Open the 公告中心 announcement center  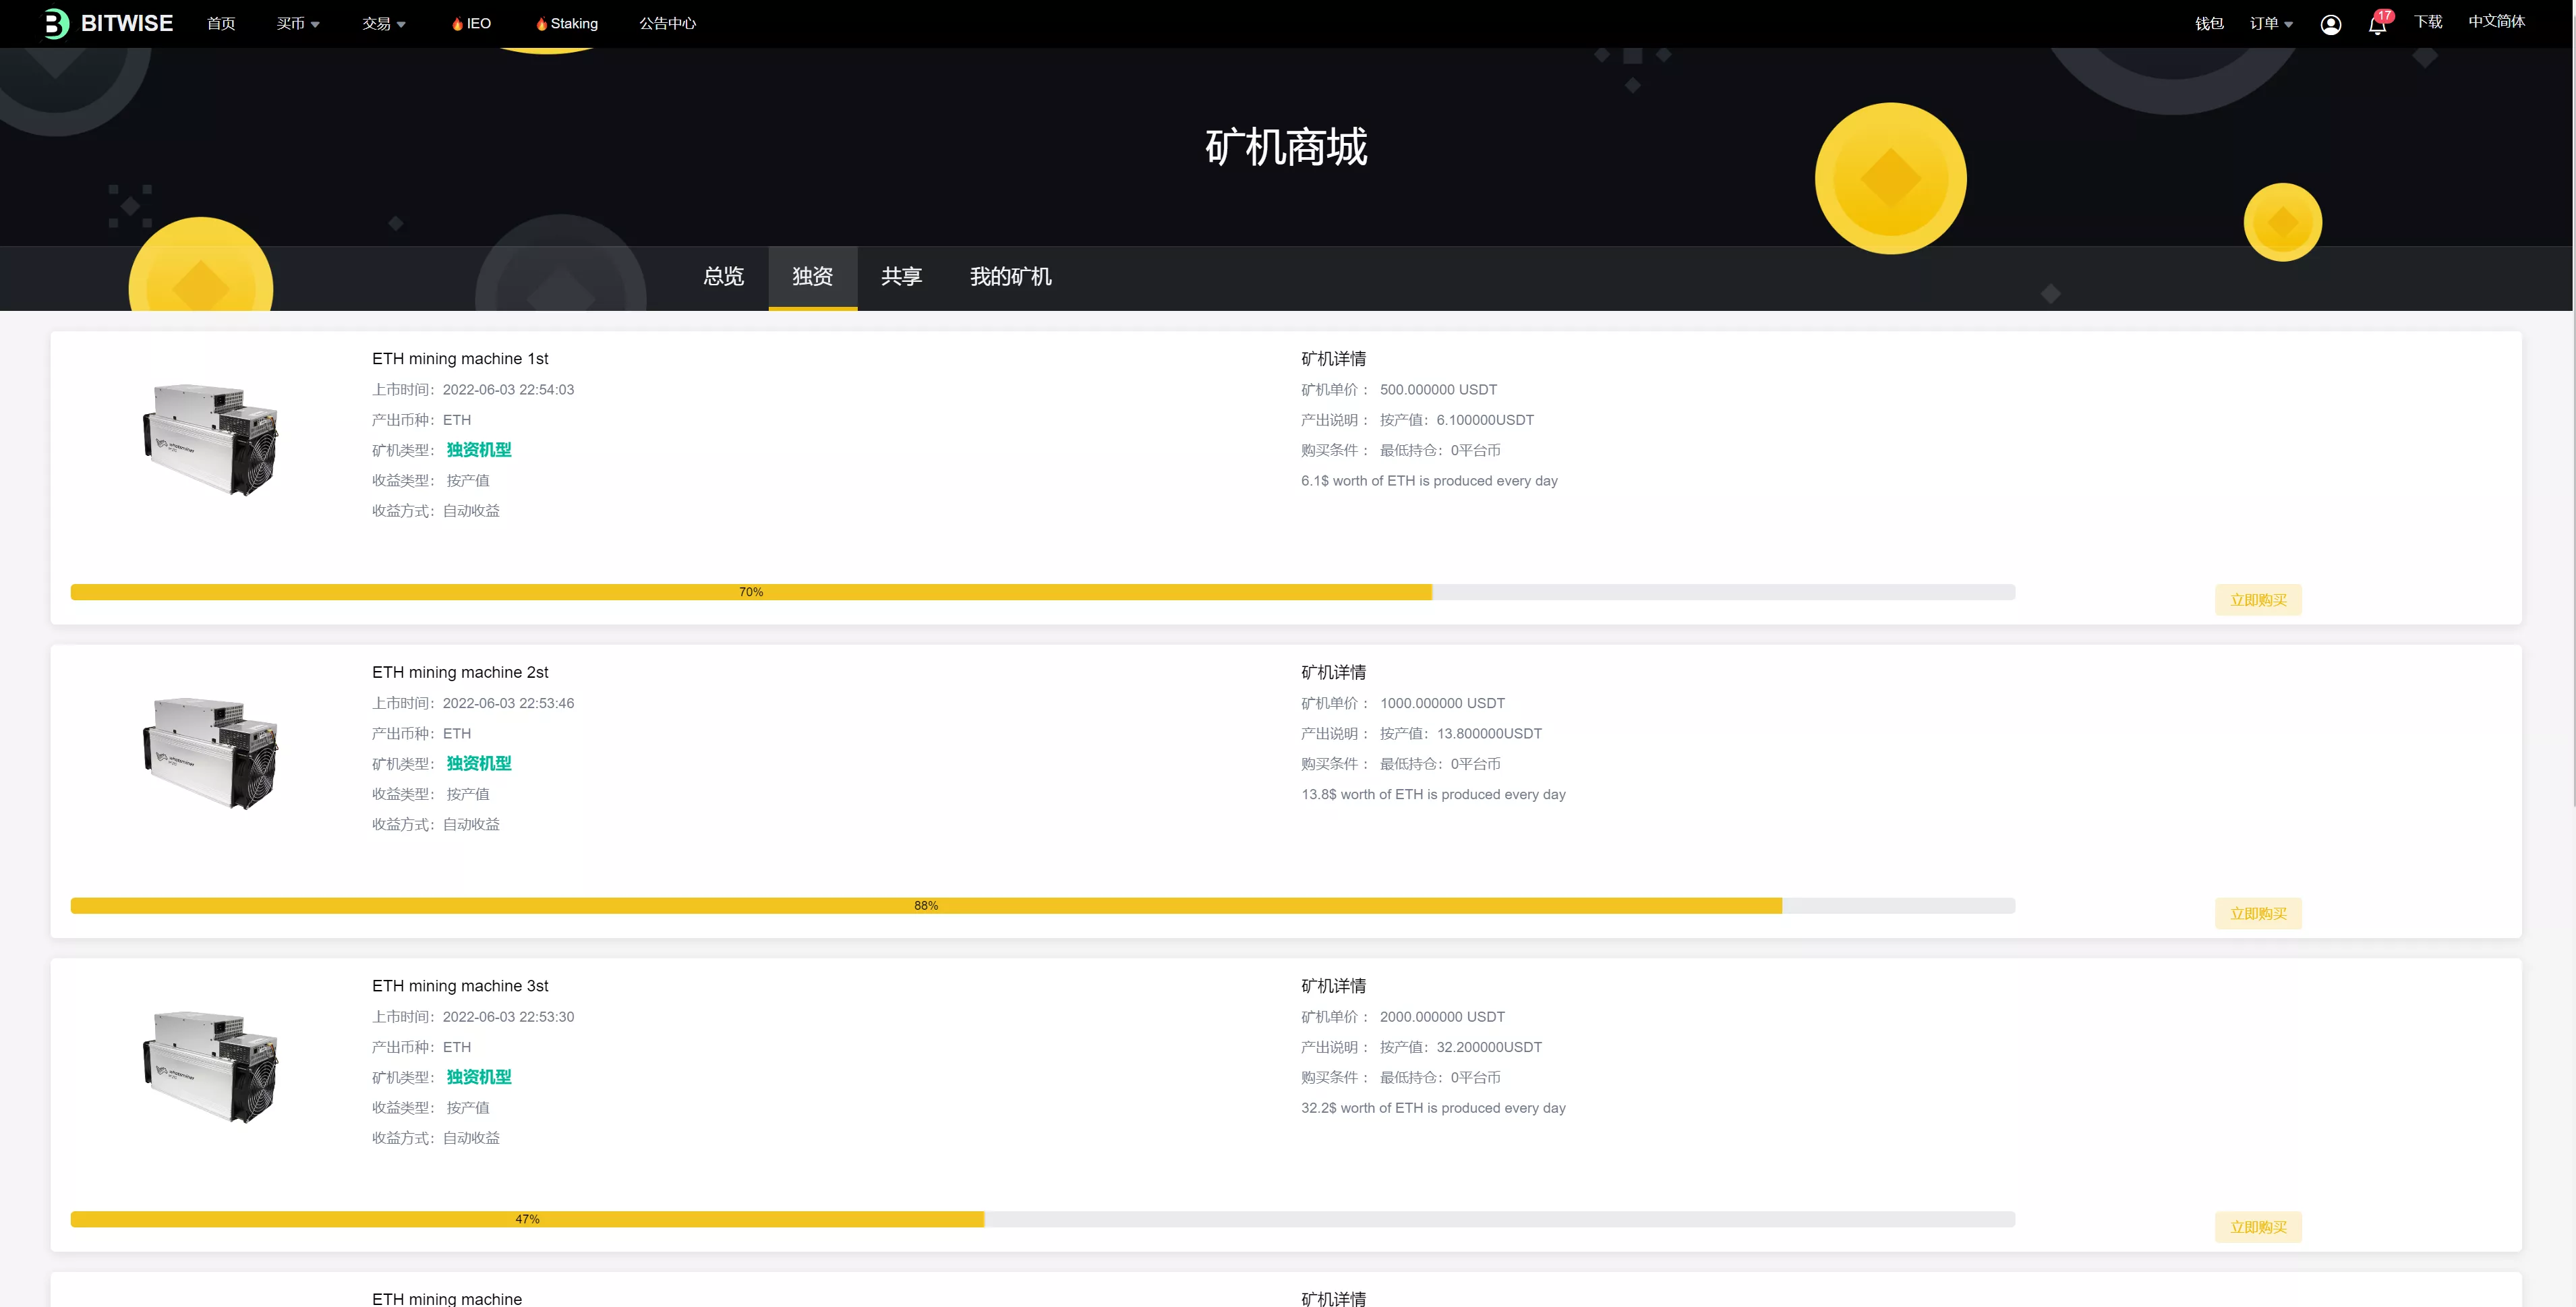tap(667, 24)
